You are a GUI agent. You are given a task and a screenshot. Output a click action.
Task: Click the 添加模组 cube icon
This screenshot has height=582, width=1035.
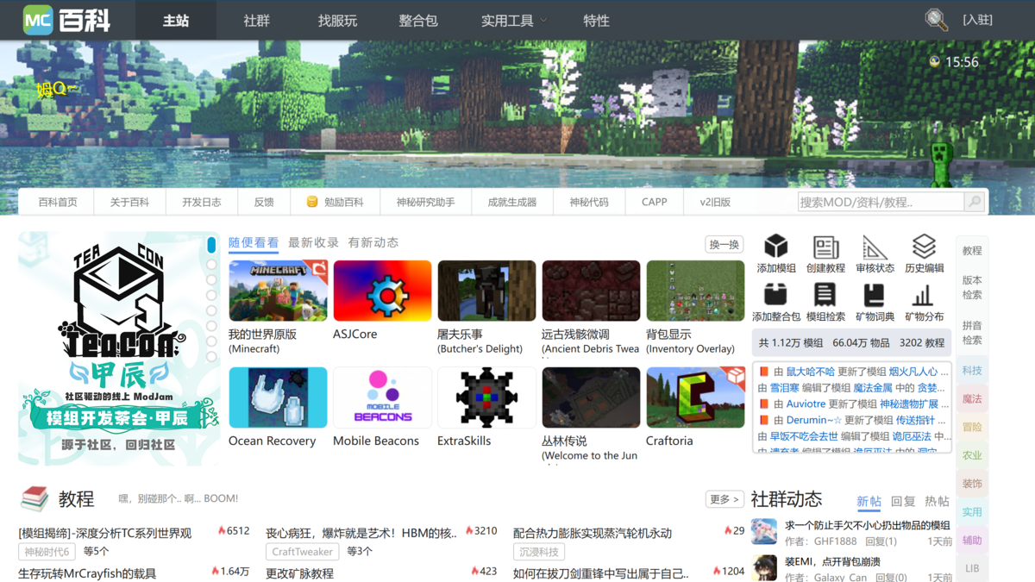tap(776, 247)
